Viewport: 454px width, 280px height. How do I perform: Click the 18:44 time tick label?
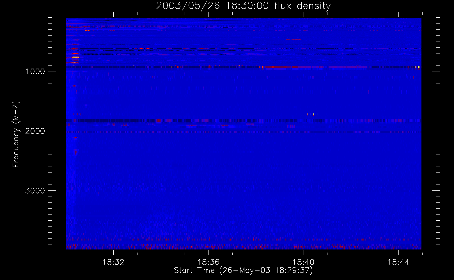(x=399, y=262)
